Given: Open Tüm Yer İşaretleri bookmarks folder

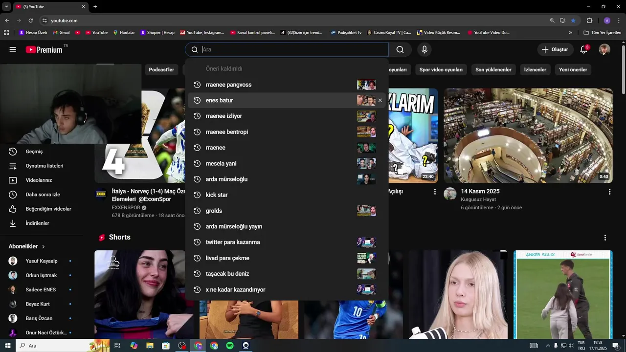Looking at the screenshot, I should (603, 33).
